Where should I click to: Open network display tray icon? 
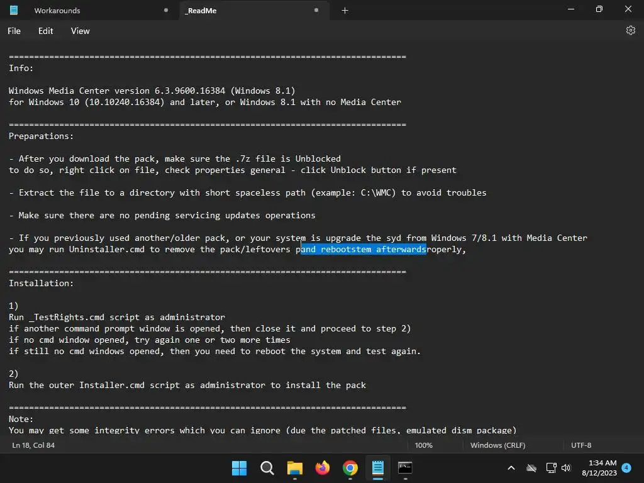tap(551, 468)
